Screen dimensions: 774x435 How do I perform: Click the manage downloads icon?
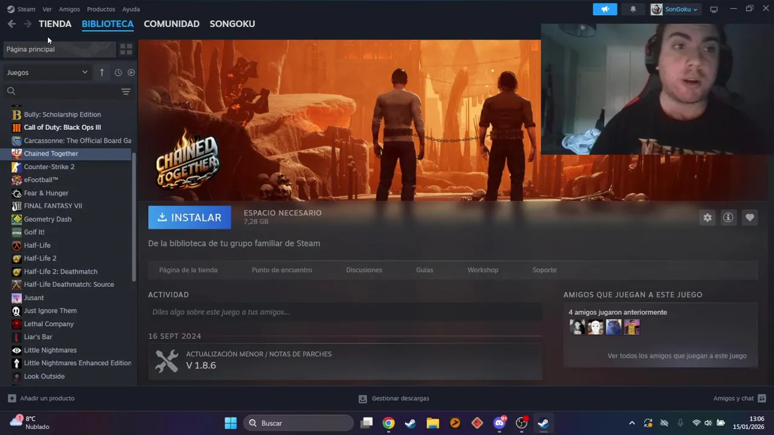click(x=363, y=398)
